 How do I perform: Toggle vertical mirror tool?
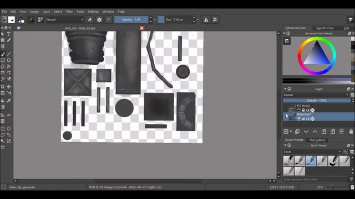[215, 20]
